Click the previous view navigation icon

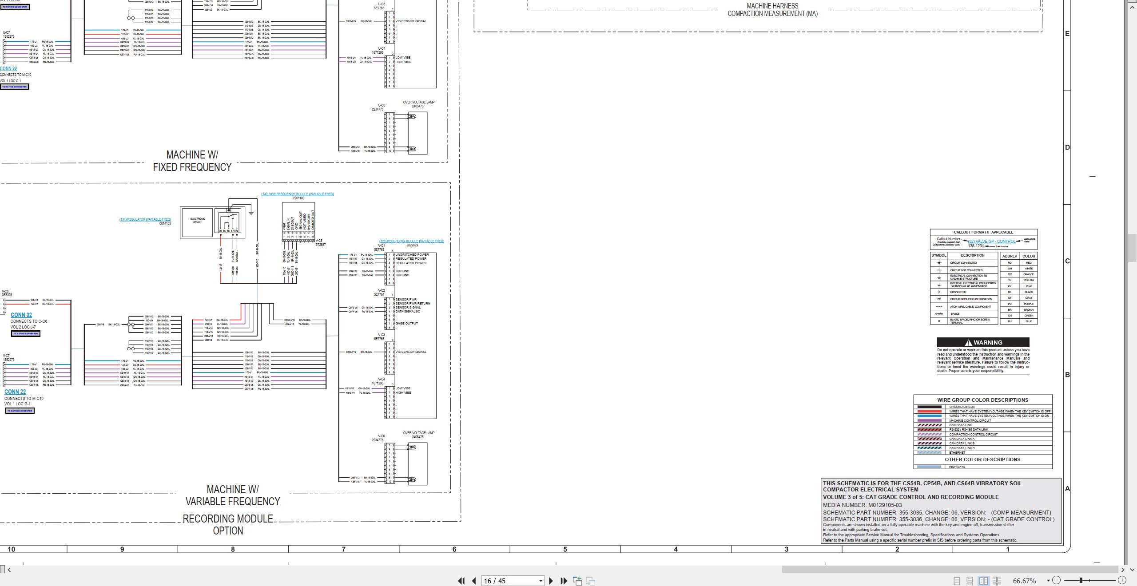tap(577, 581)
